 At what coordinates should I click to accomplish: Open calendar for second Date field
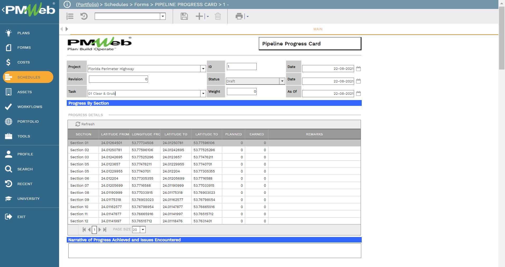(x=358, y=81)
